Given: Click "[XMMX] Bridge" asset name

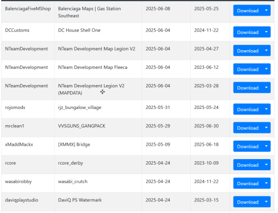Looking at the screenshot, I should point(74,145).
